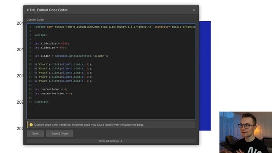The image size is (272, 153).
Task: Click the 'let currentPosition = 0;' line
Action: click(53, 93)
